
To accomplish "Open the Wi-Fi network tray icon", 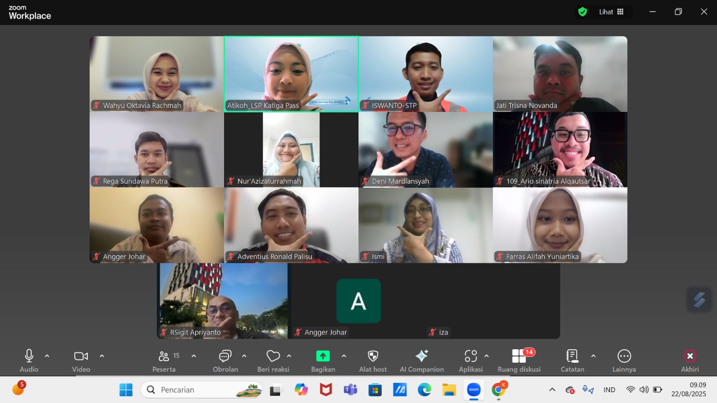I will [x=631, y=390].
